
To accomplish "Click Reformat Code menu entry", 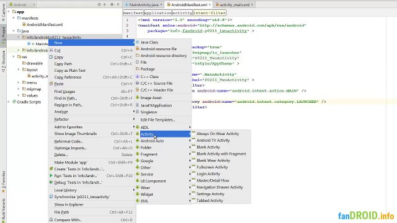I will click(91, 142).
